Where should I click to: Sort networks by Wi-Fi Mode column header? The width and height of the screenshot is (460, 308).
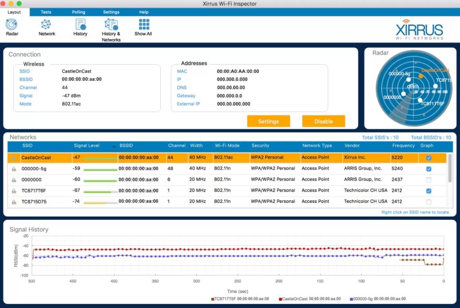coord(227,145)
